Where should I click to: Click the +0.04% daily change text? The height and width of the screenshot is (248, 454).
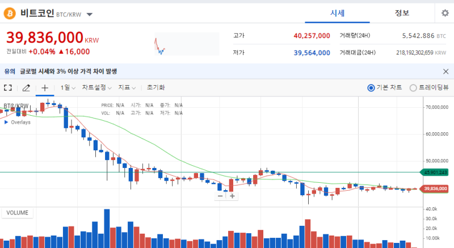click(42, 52)
